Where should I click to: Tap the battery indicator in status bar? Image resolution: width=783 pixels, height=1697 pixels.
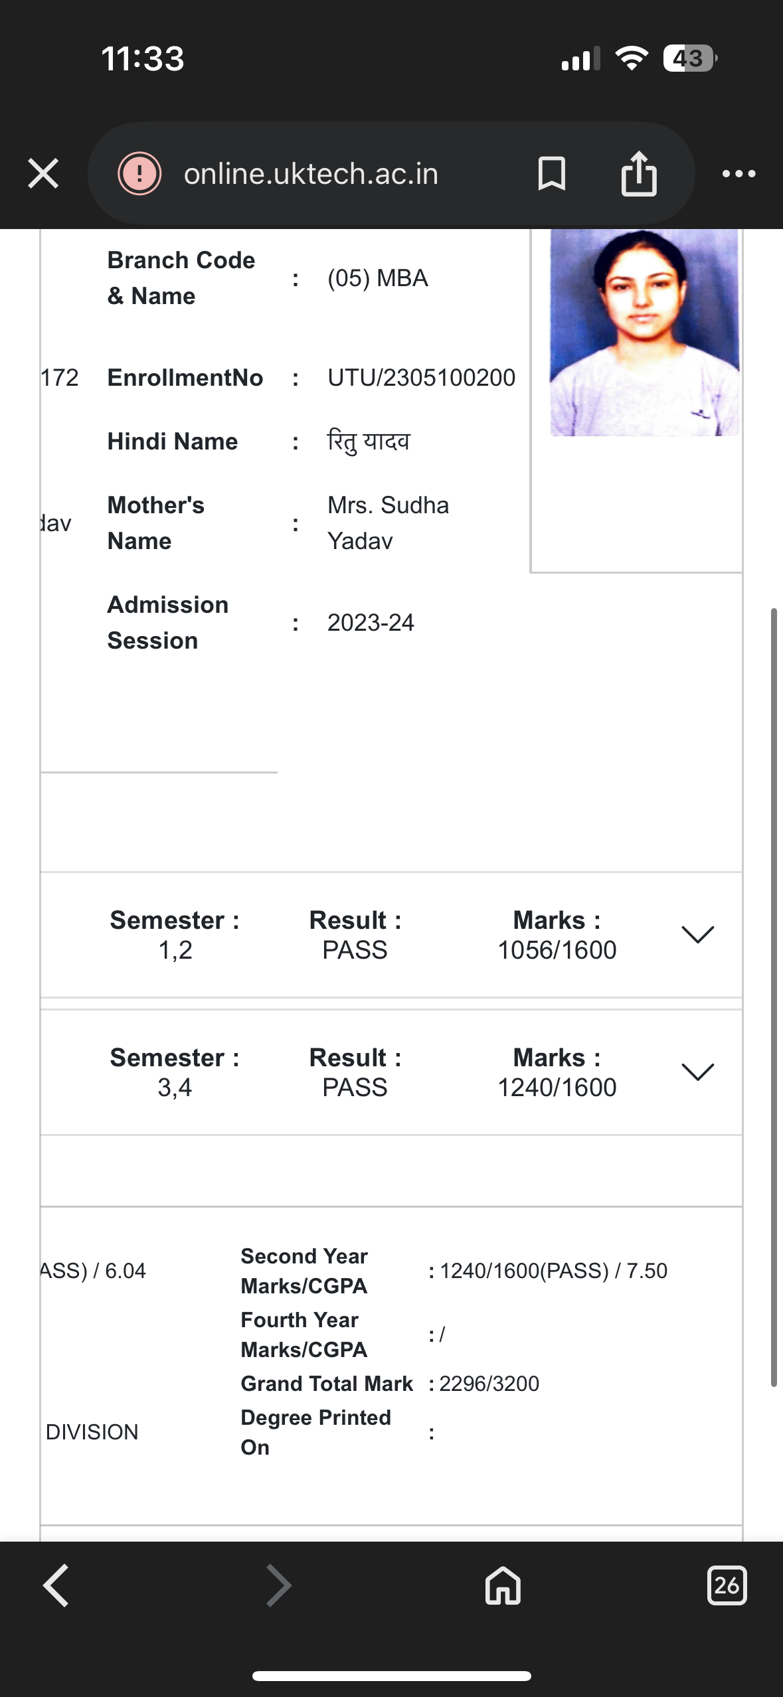tap(689, 58)
